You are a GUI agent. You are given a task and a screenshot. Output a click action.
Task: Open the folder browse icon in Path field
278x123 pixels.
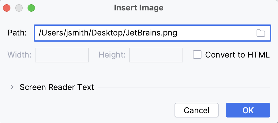[261, 33]
